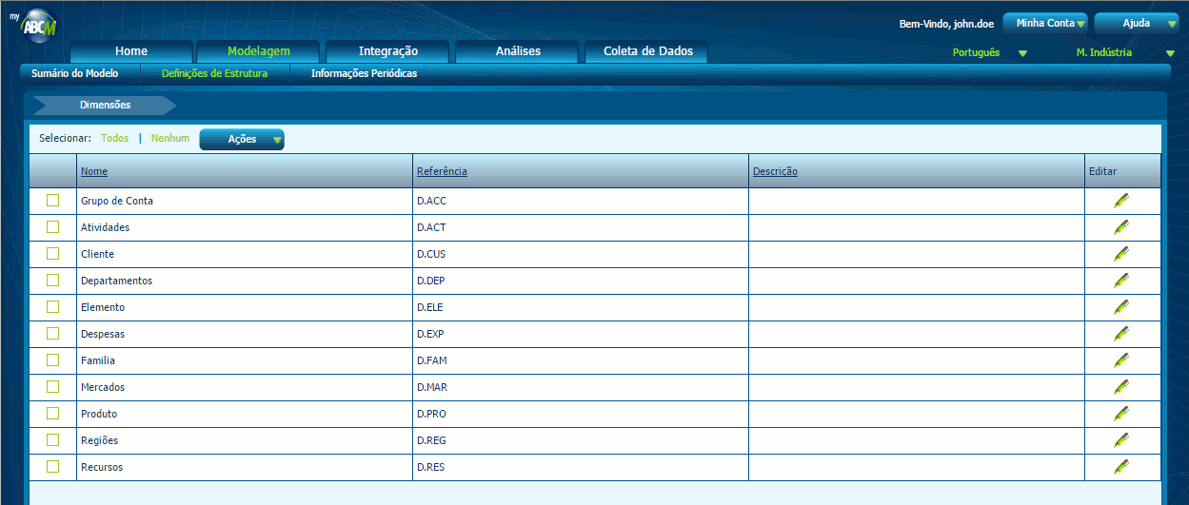This screenshot has width=1189, height=505.
Task: Tick the Recursos checkbox
Action: 53,466
